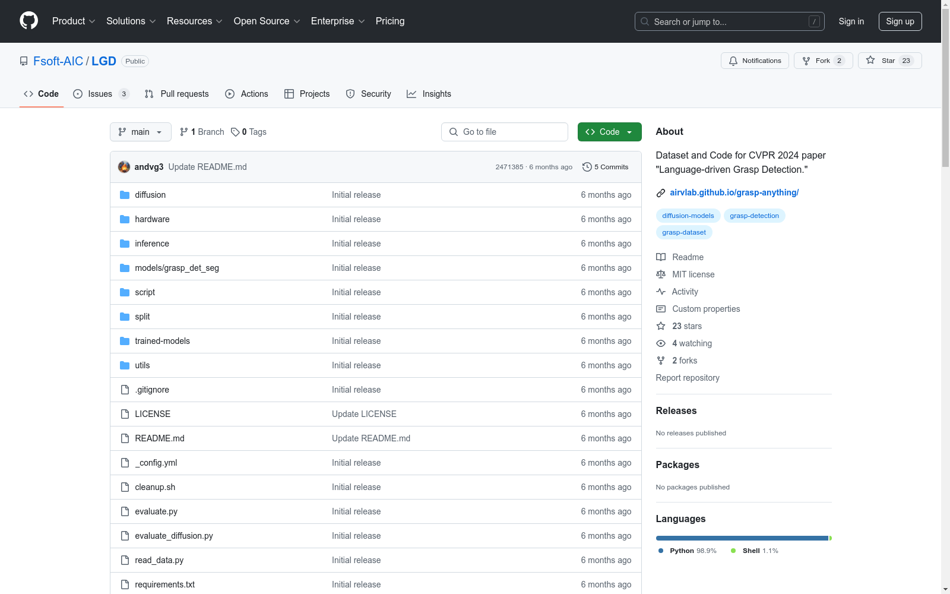950x594 pixels.
Task: Click the inference folder icon
Action: click(125, 244)
